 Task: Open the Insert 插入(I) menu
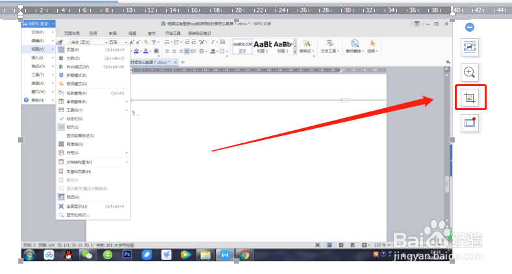click(x=38, y=58)
